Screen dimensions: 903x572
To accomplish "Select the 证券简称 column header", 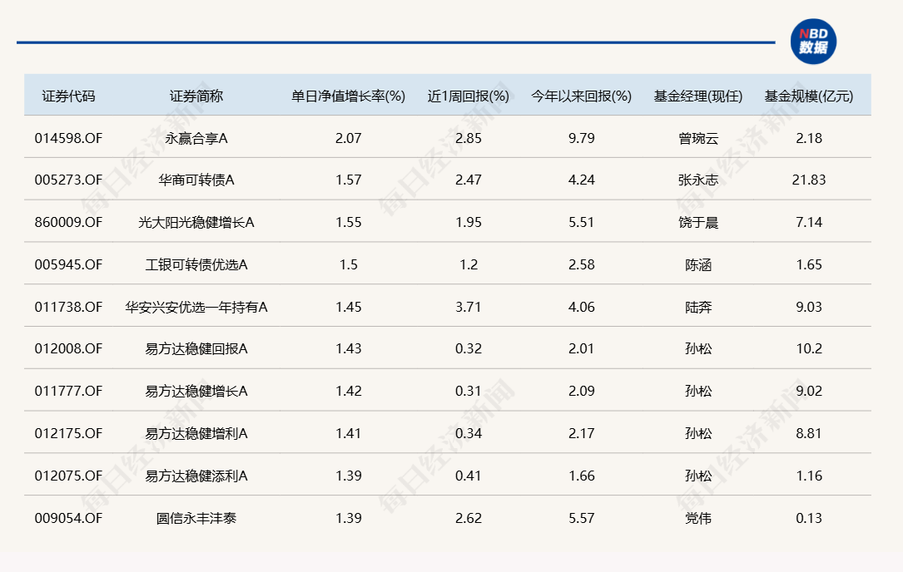I will [196, 96].
